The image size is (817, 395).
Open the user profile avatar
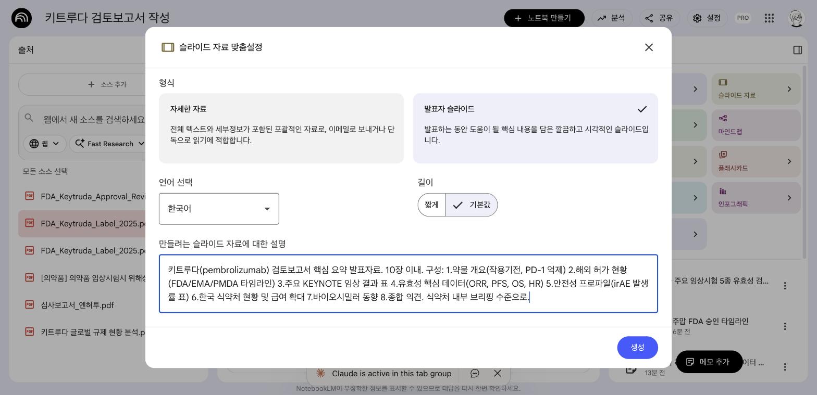[x=796, y=18]
